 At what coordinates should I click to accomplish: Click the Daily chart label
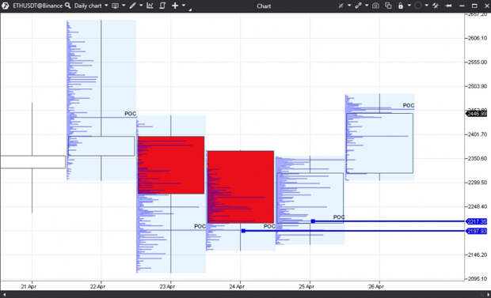(x=88, y=6)
